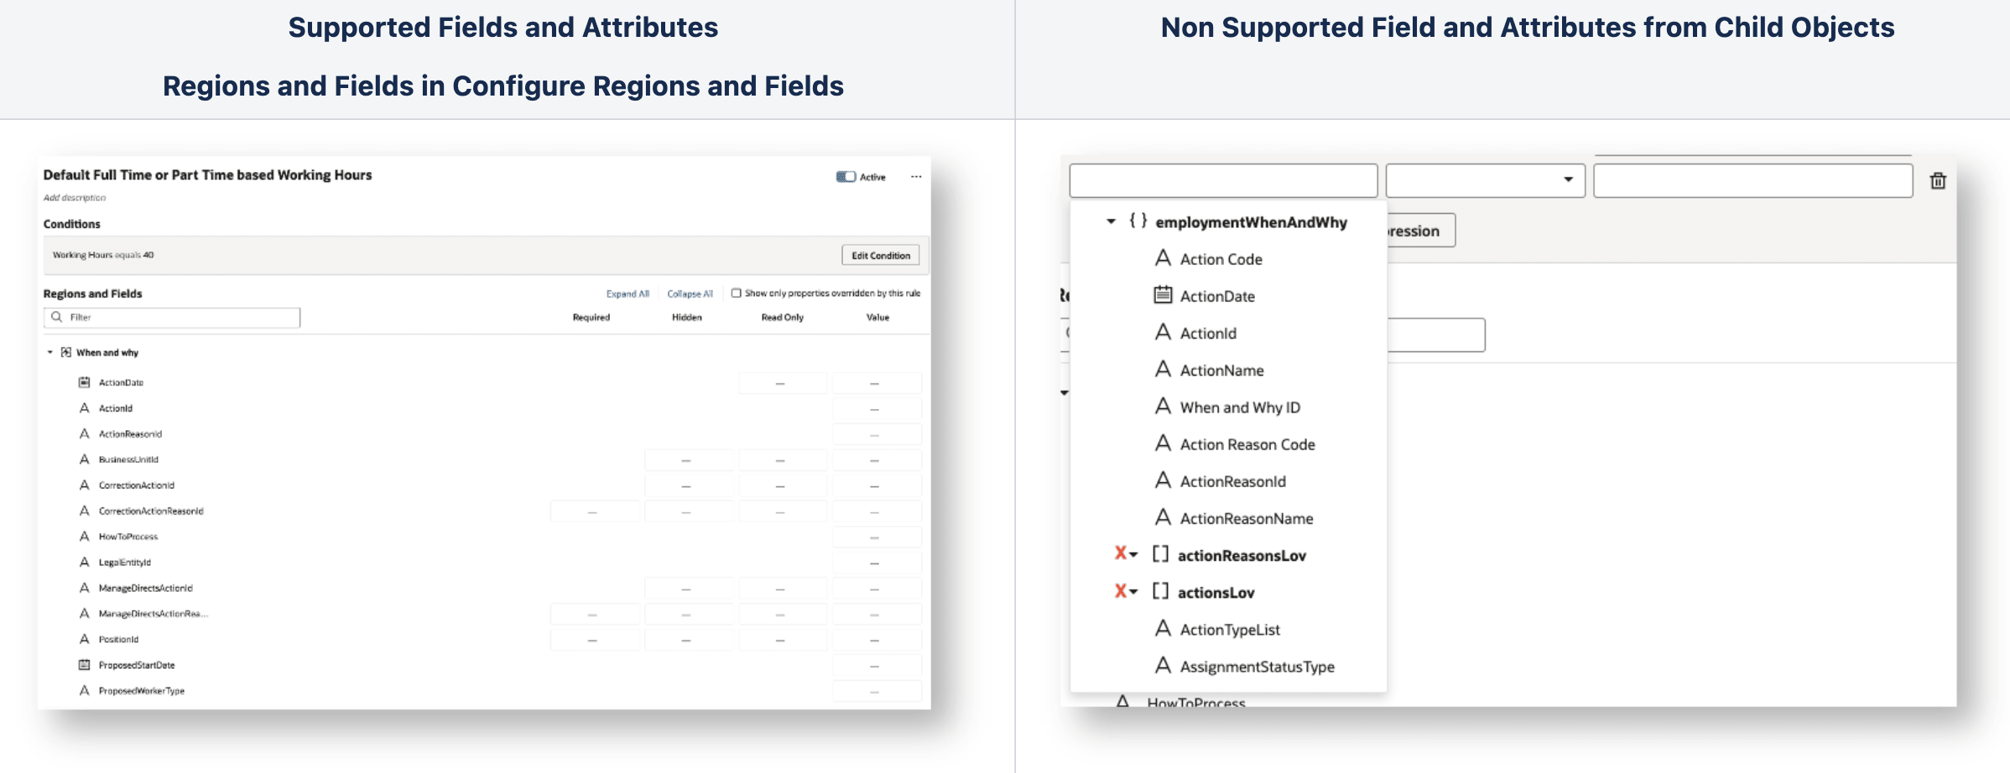Click the Collapse All link
The image size is (2010, 773).
coord(690,293)
